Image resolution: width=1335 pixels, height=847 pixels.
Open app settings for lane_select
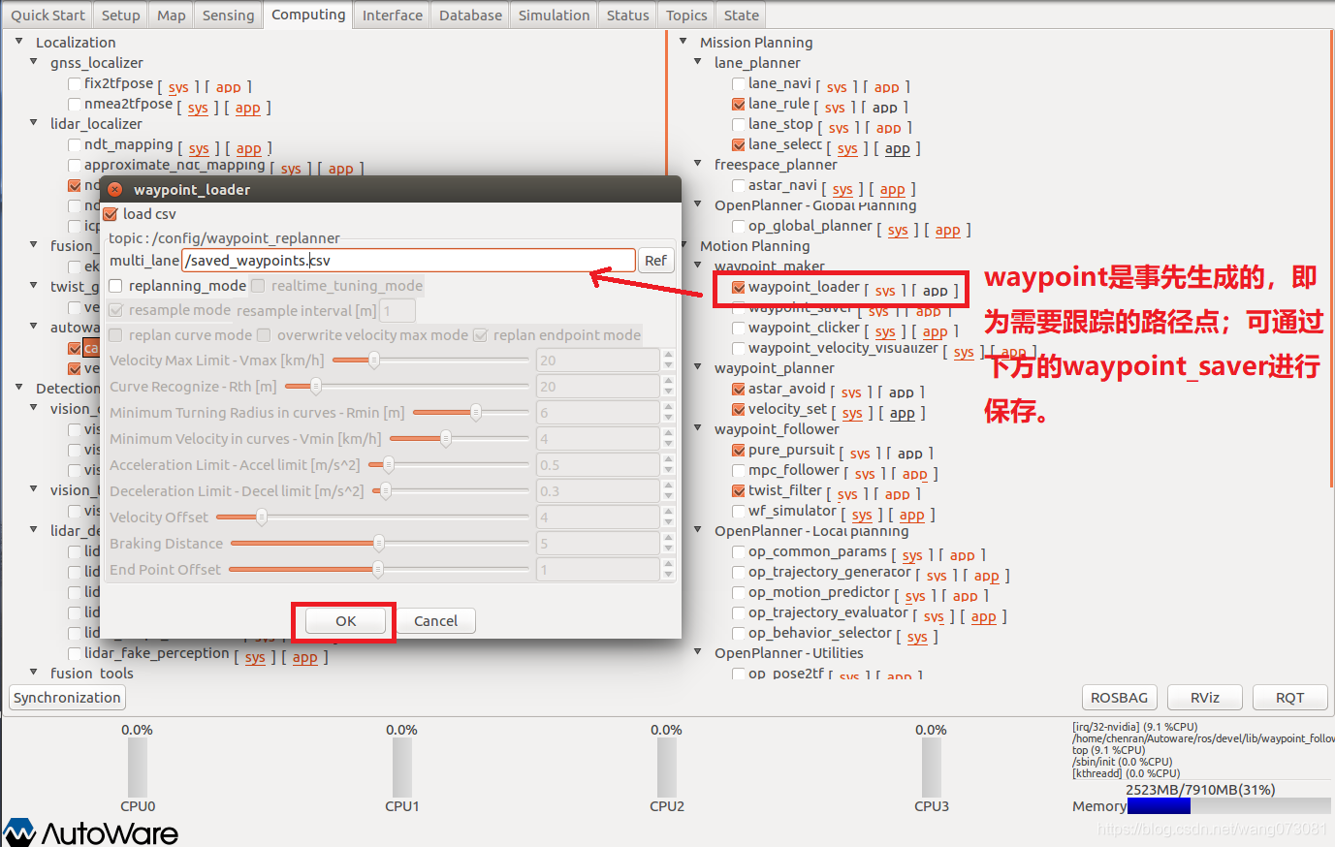[898, 148]
